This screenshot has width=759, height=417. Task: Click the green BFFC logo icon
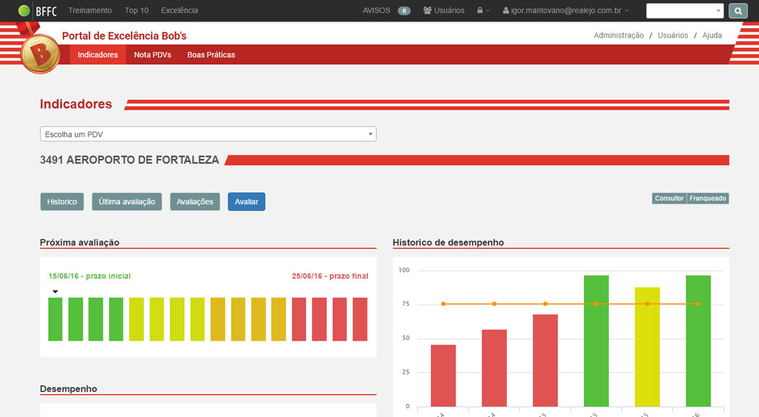click(x=24, y=11)
